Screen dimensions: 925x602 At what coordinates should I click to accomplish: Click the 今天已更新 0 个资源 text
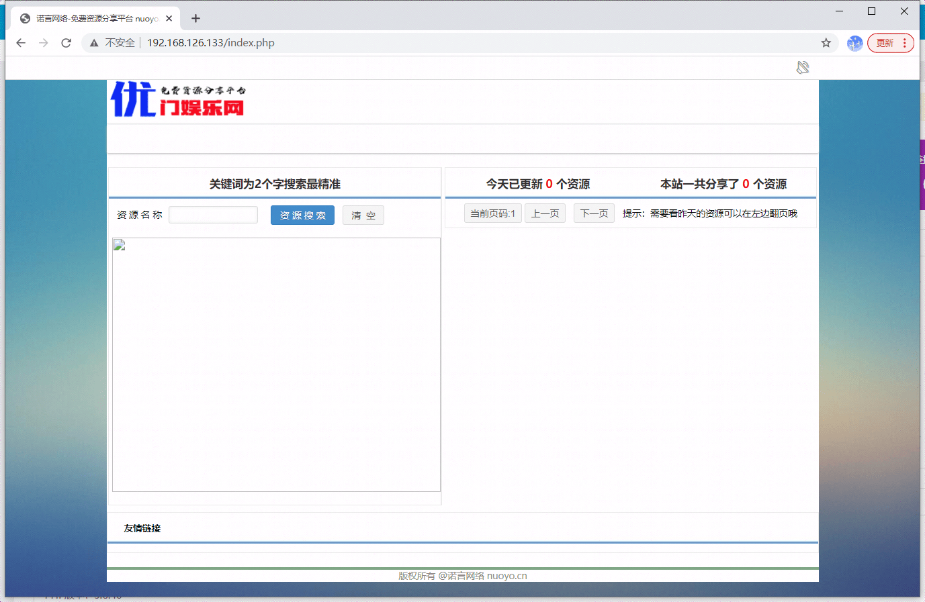point(538,184)
